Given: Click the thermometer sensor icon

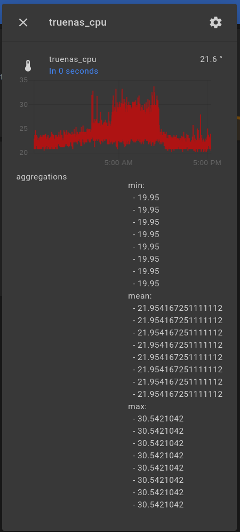Looking at the screenshot, I should pyautogui.click(x=28, y=66).
